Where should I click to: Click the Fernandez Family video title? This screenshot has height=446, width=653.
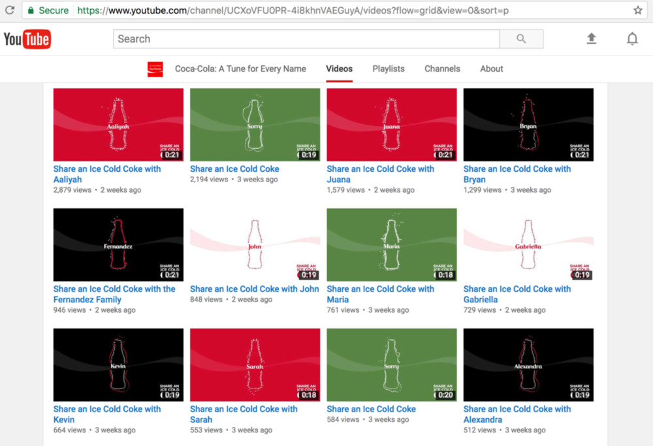[114, 295]
